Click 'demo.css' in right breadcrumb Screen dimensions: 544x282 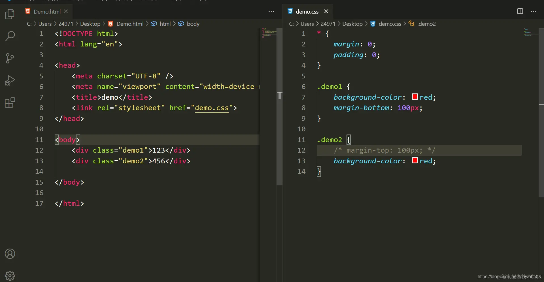[x=390, y=24]
